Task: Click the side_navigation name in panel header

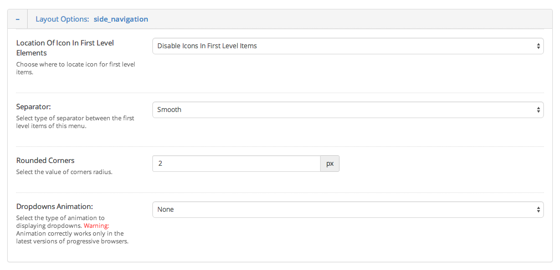Action: pyautogui.click(x=121, y=19)
